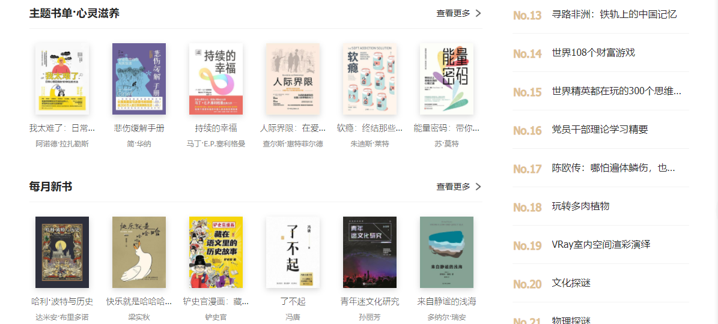Open the 软瘾 book cover
This screenshot has width=718, height=324.
[x=370, y=79]
